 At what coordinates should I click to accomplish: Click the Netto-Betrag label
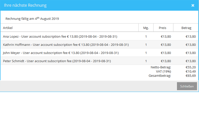click(161, 67)
